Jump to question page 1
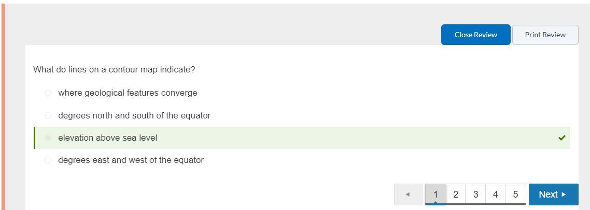Screen dimensions: 590x210 pos(436,194)
